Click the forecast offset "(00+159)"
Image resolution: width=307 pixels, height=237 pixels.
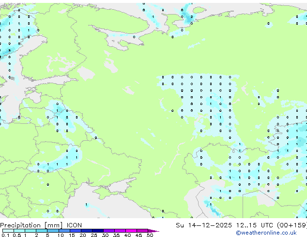[292, 225]
